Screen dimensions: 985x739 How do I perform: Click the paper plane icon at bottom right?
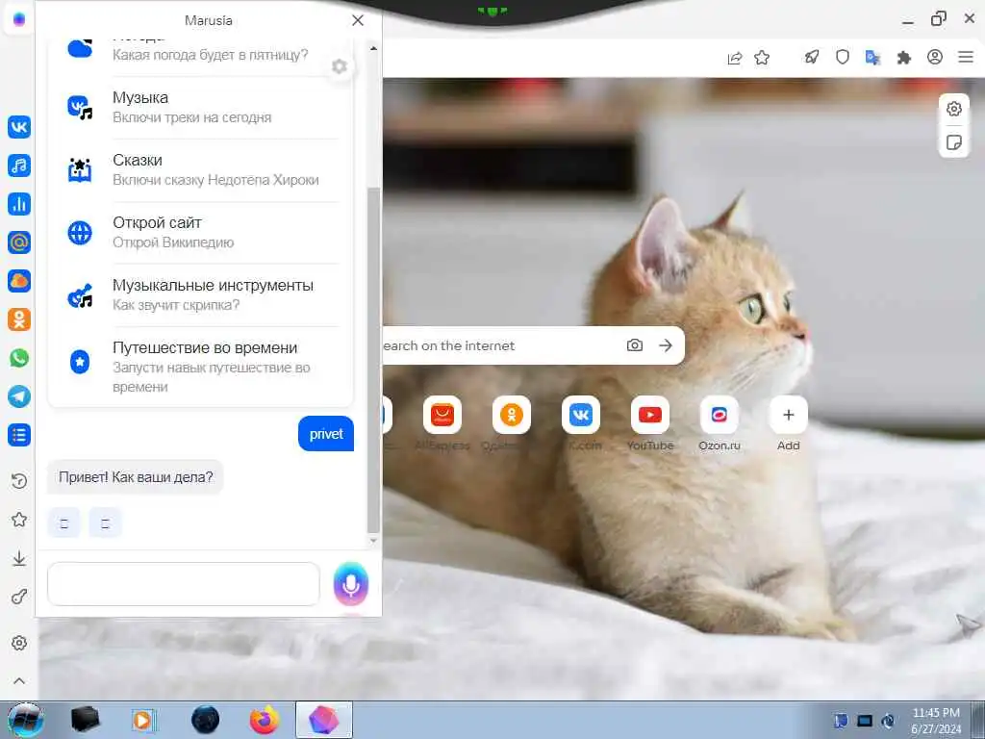pos(968,624)
